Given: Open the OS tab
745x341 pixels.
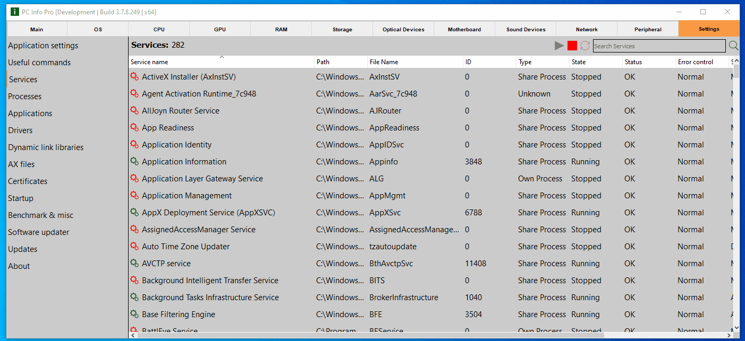Looking at the screenshot, I should pos(98,29).
